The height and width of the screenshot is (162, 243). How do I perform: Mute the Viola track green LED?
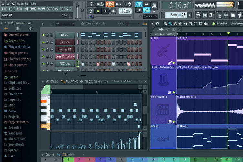click(x=174, y=63)
